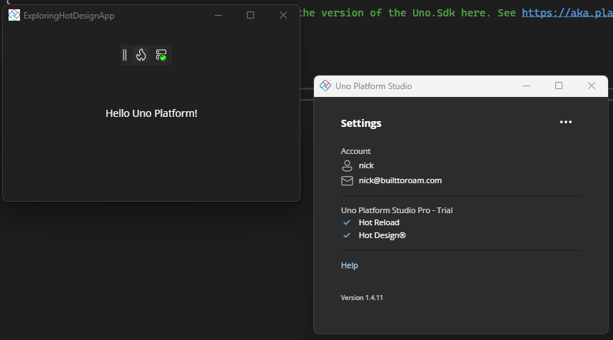Open the Help link
The height and width of the screenshot is (340, 613).
point(349,265)
